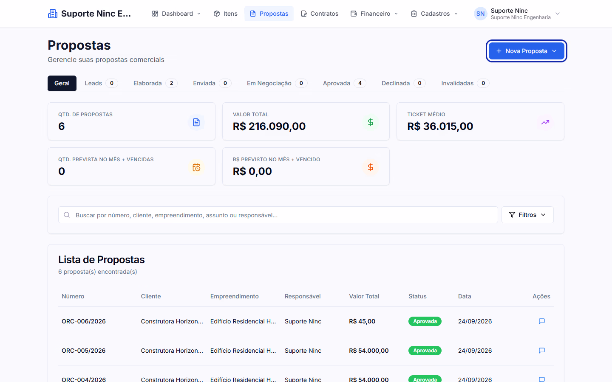Open comment action for ORC-006/2026
The image size is (612, 382).
[541, 321]
